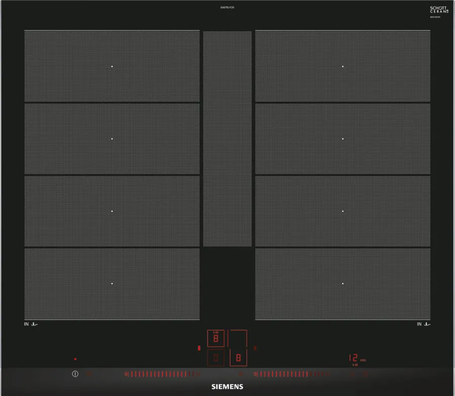Tap the left IN induction marking
The image size is (455, 396).
(31, 324)
